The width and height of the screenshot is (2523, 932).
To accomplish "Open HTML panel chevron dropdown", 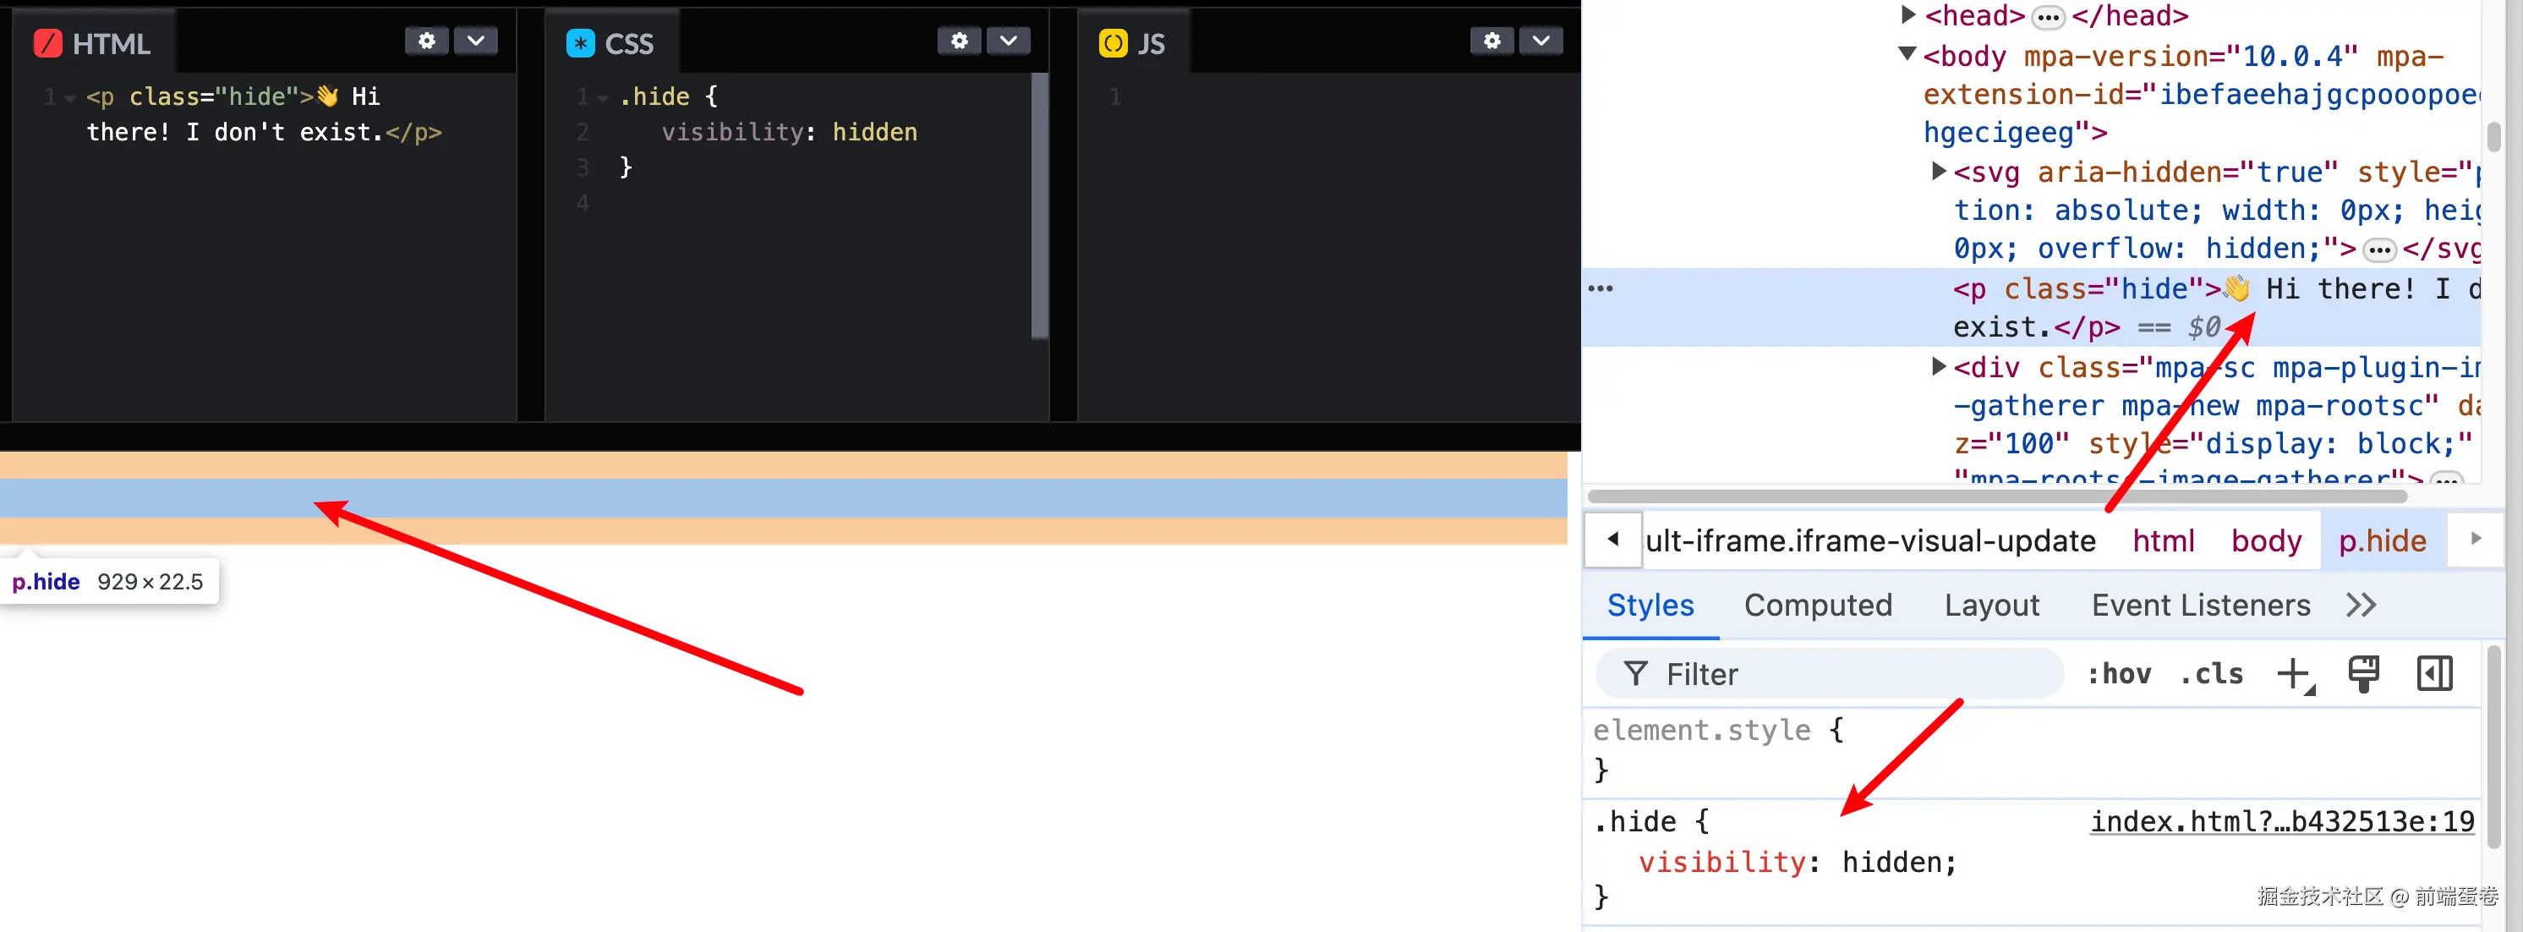I will tap(476, 41).
